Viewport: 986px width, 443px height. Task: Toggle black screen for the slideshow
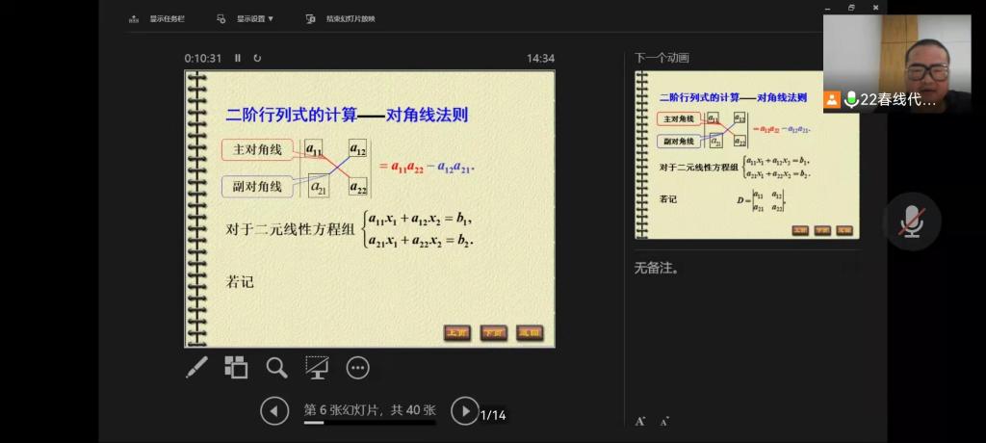317,367
